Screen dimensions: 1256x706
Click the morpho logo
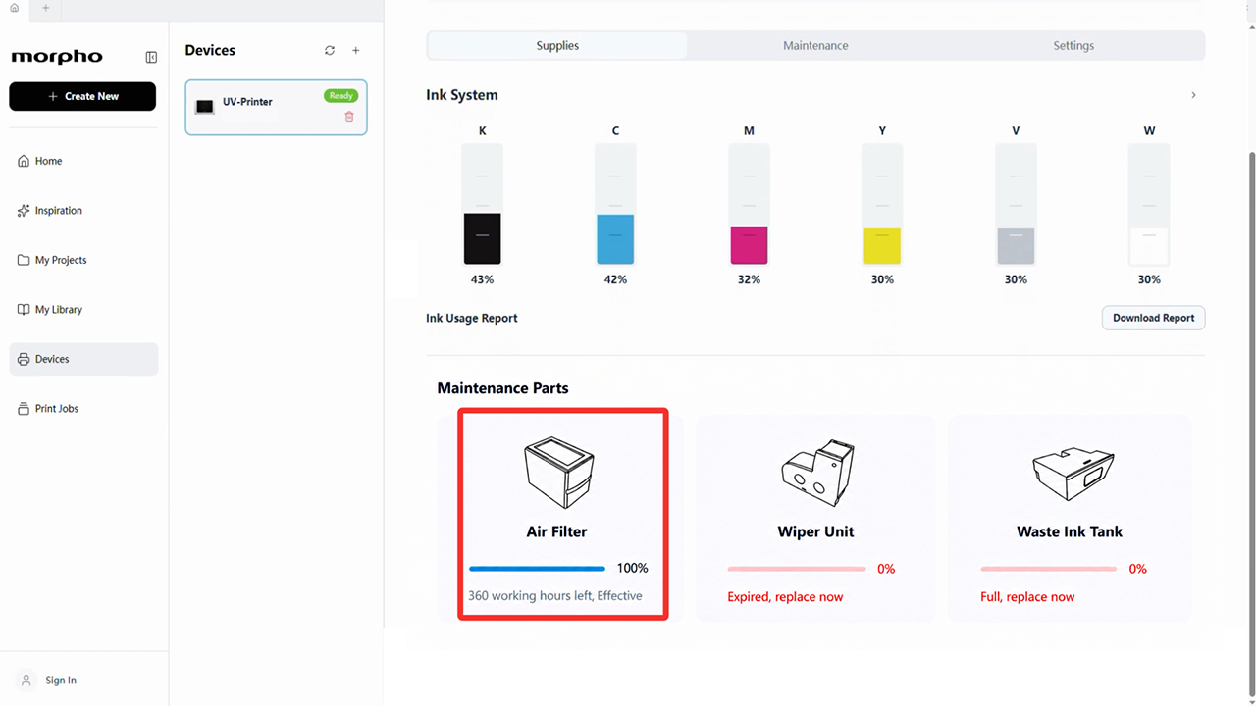(x=57, y=57)
